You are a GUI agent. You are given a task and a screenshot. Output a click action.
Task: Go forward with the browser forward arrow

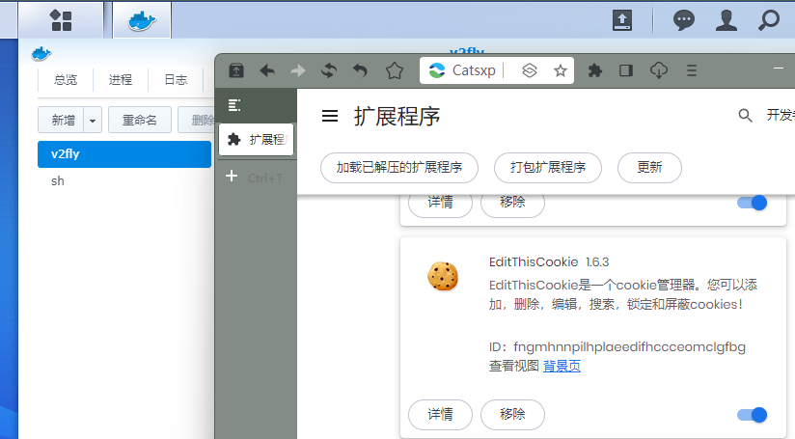tap(297, 70)
